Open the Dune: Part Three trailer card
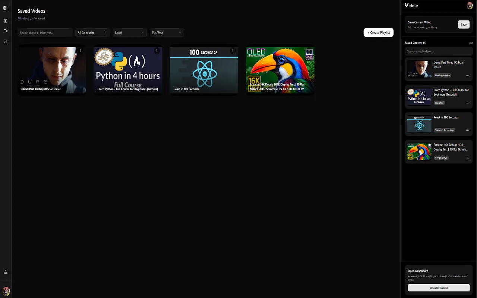 (x=52, y=70)
